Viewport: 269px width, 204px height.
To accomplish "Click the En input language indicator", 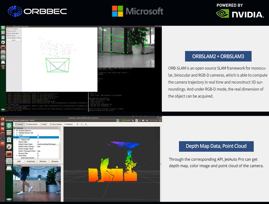I will click(137, 120).
